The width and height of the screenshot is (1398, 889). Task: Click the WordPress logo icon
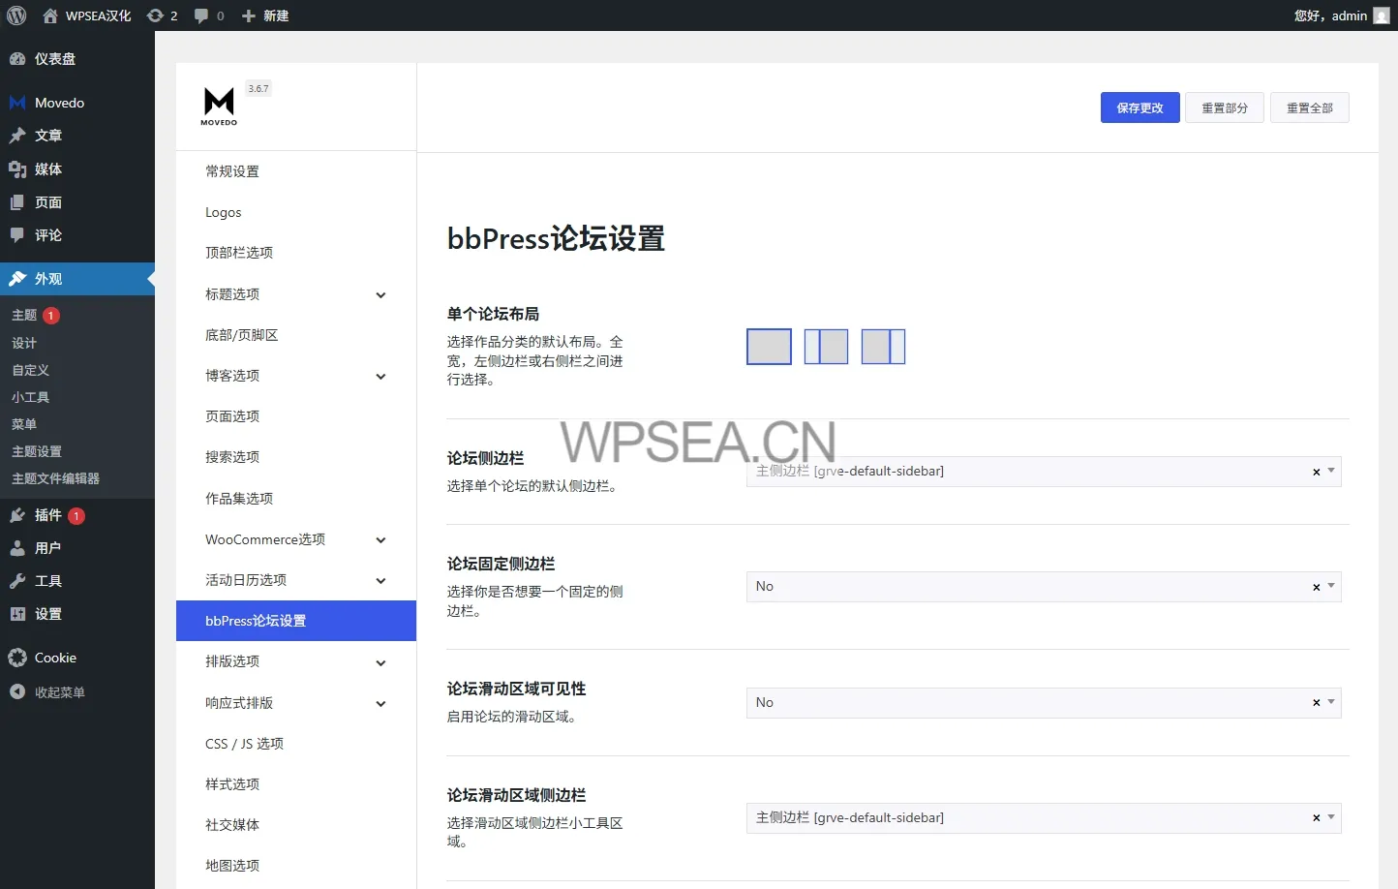pos(16,15)
